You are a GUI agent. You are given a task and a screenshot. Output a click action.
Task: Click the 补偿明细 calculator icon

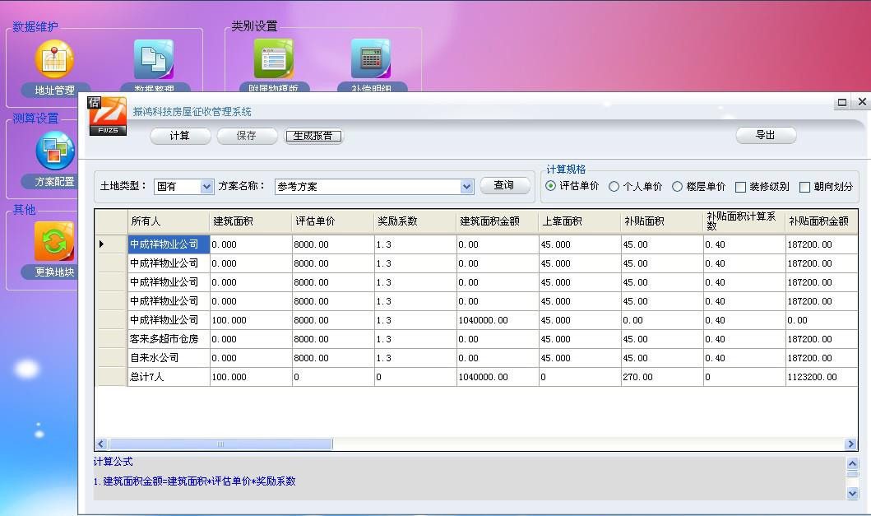pos(370,59)
